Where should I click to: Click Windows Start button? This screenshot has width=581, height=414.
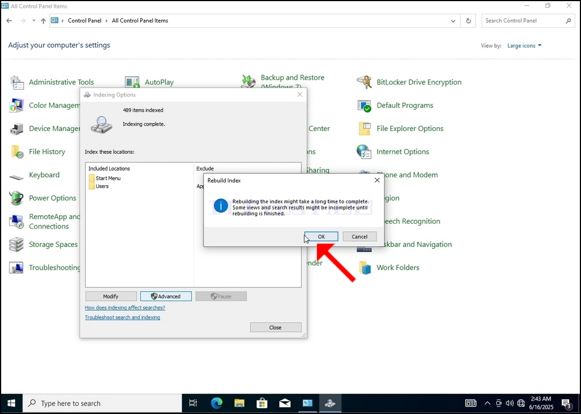tap(11, 403)
